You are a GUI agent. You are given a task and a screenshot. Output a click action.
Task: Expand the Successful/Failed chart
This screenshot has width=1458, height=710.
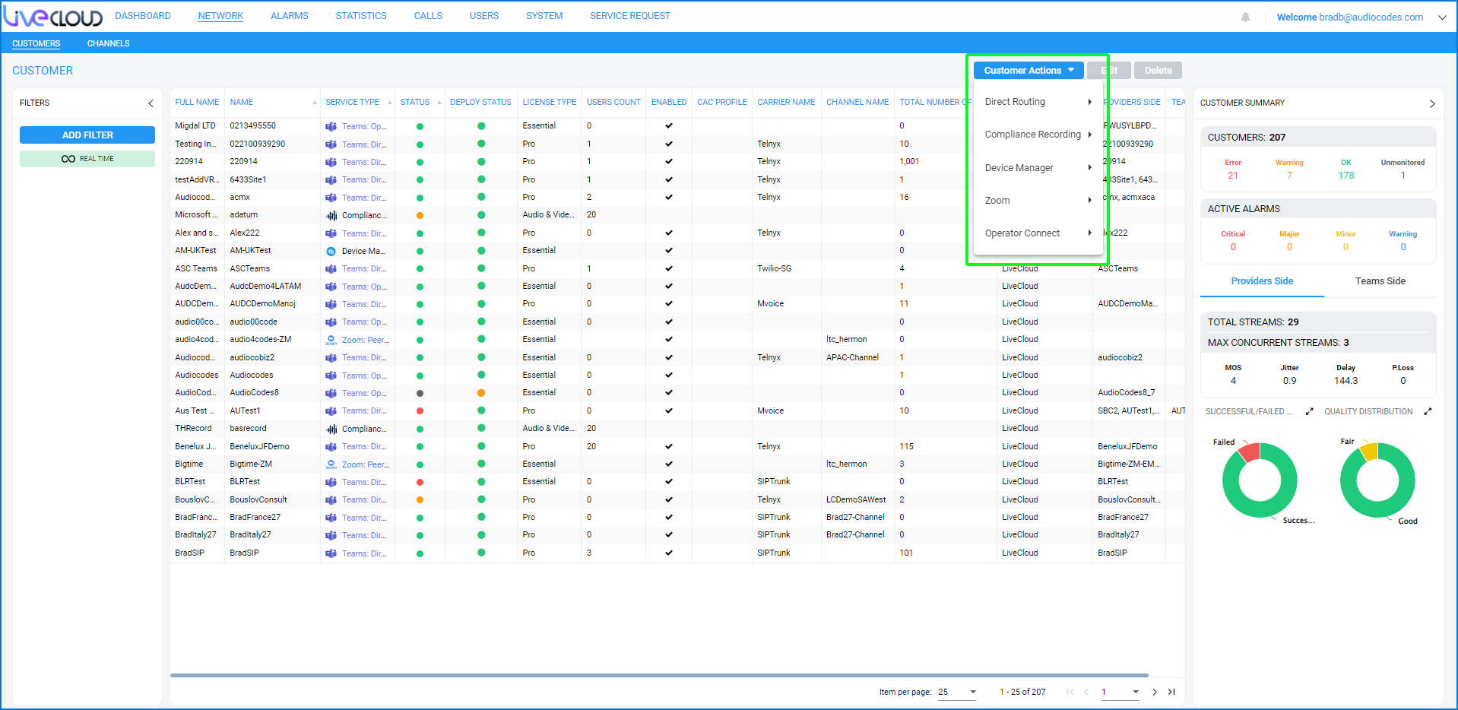[1309, 412]
